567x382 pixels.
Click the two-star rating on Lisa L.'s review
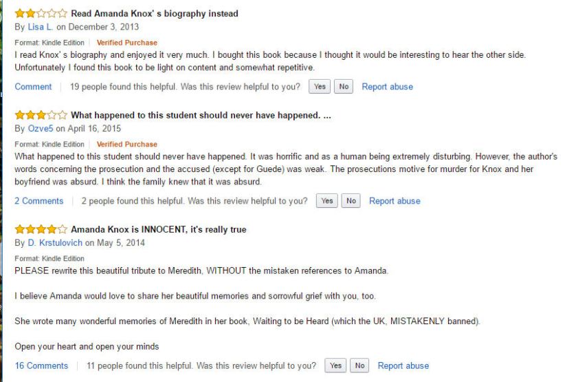[x=41, y=13]
